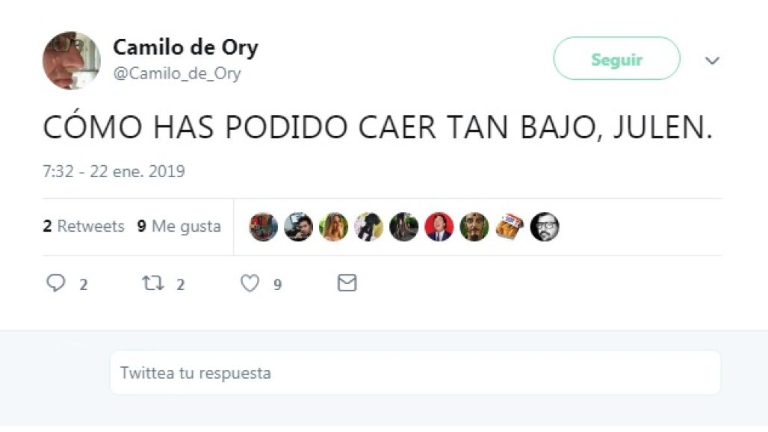View the 2 Retweets list
Screen dimensions: 768x432
(83, 226)
